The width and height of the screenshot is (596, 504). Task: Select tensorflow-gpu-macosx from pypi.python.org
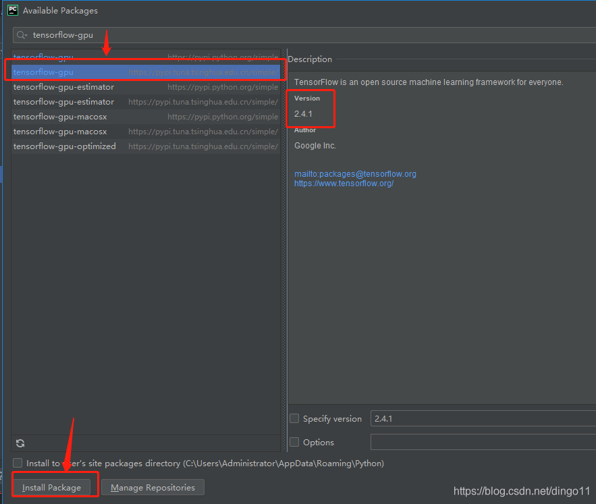tap(146, 116)
